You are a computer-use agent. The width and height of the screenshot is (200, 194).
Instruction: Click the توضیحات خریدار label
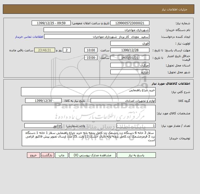pyautogui.click(x=180, y=138)
